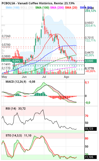Click the Jul date axis label

44,77
